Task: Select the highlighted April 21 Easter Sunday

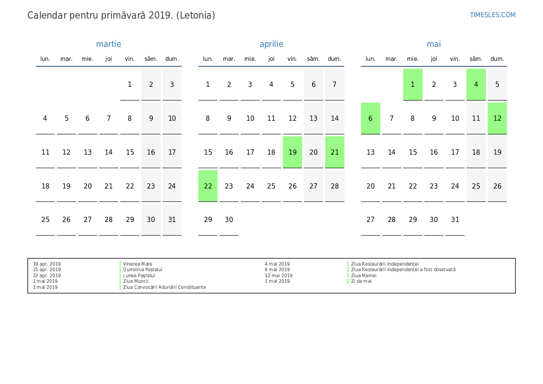Action: (334, 152)
